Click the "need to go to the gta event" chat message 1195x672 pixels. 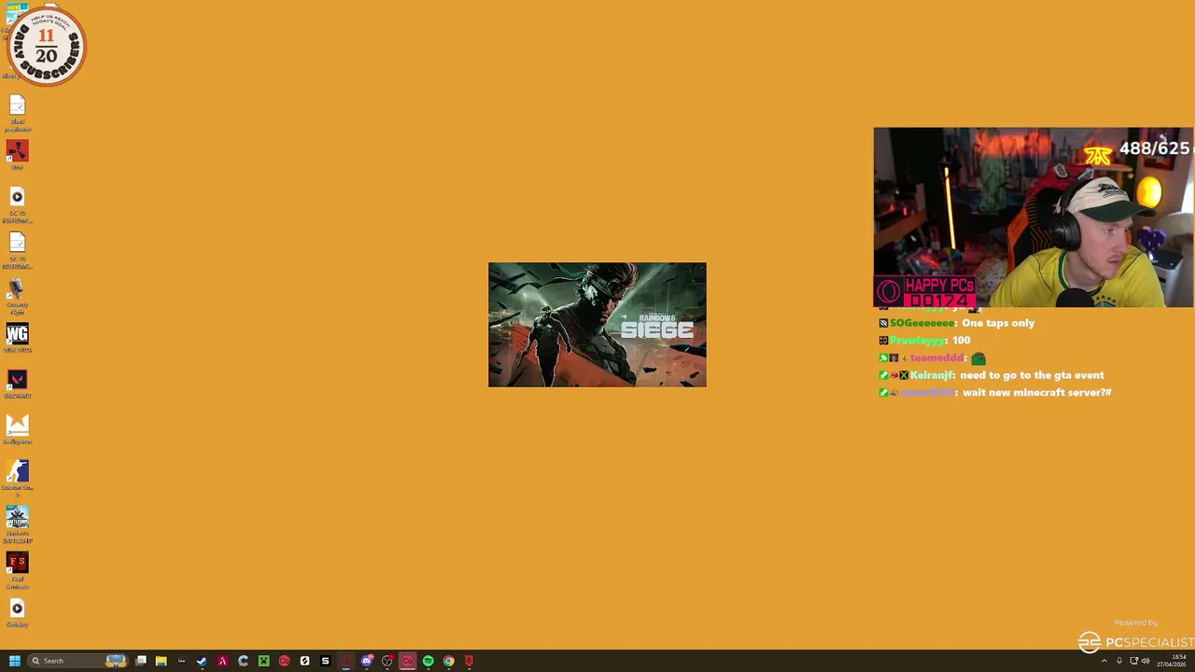[1032, 375]
